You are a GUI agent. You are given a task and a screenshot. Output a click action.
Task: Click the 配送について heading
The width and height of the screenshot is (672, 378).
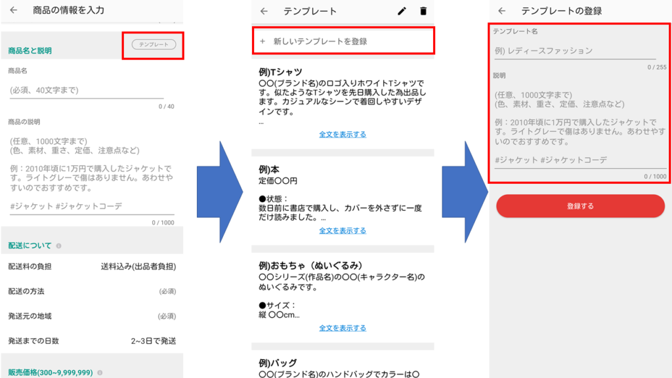click(x=30, y=246)
